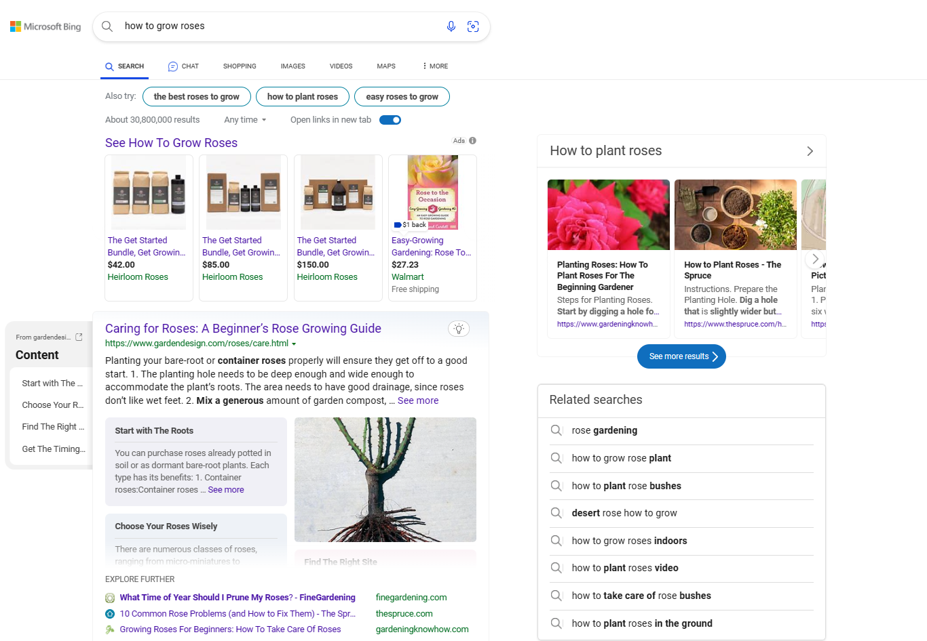Open the $85.00 Get Started Bundle product image

click(243, 192)
